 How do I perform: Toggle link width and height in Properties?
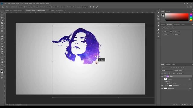[171, 31]
